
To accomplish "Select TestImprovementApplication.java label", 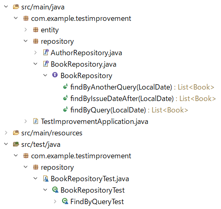I will click(x=94, y=121).
